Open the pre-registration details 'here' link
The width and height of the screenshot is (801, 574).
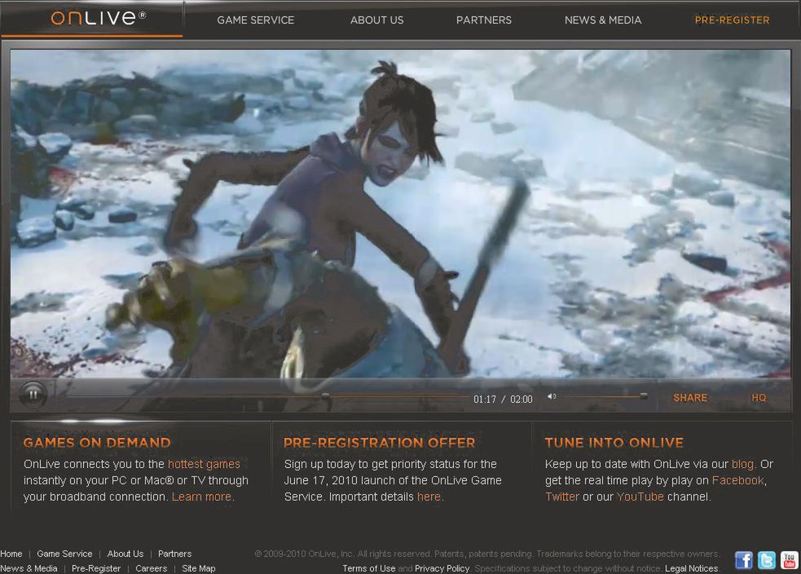click(x=429, y=497)
